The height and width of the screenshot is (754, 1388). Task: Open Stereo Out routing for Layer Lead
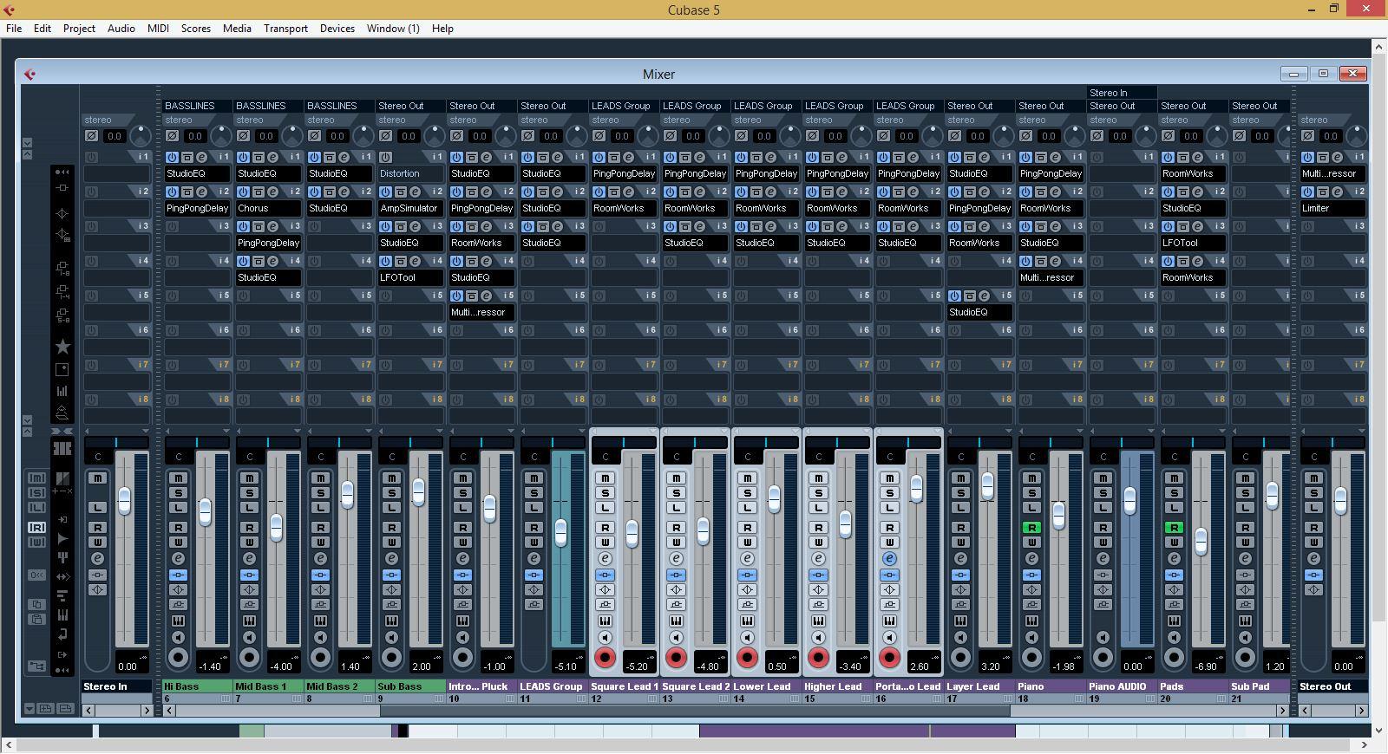pyautogui.click(x=970, y=106)
